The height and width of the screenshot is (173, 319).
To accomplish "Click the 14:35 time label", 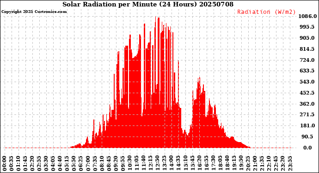I will pos(178,164).
